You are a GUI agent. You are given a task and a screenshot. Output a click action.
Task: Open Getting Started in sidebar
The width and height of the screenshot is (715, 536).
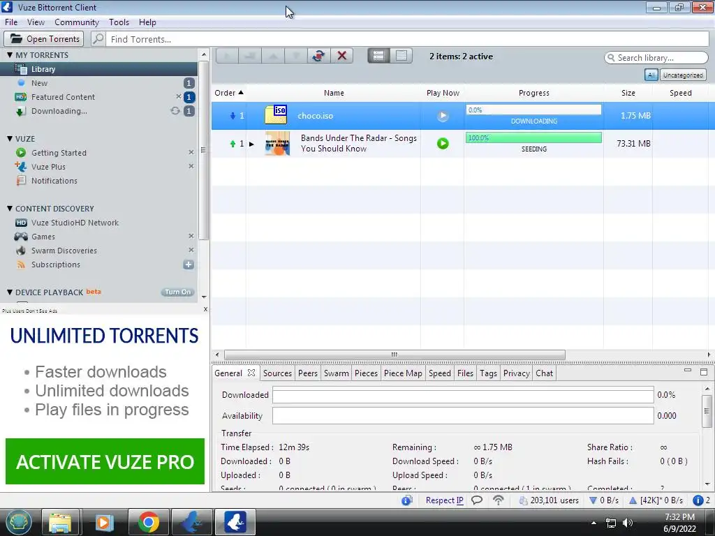[x=98, y=153]
